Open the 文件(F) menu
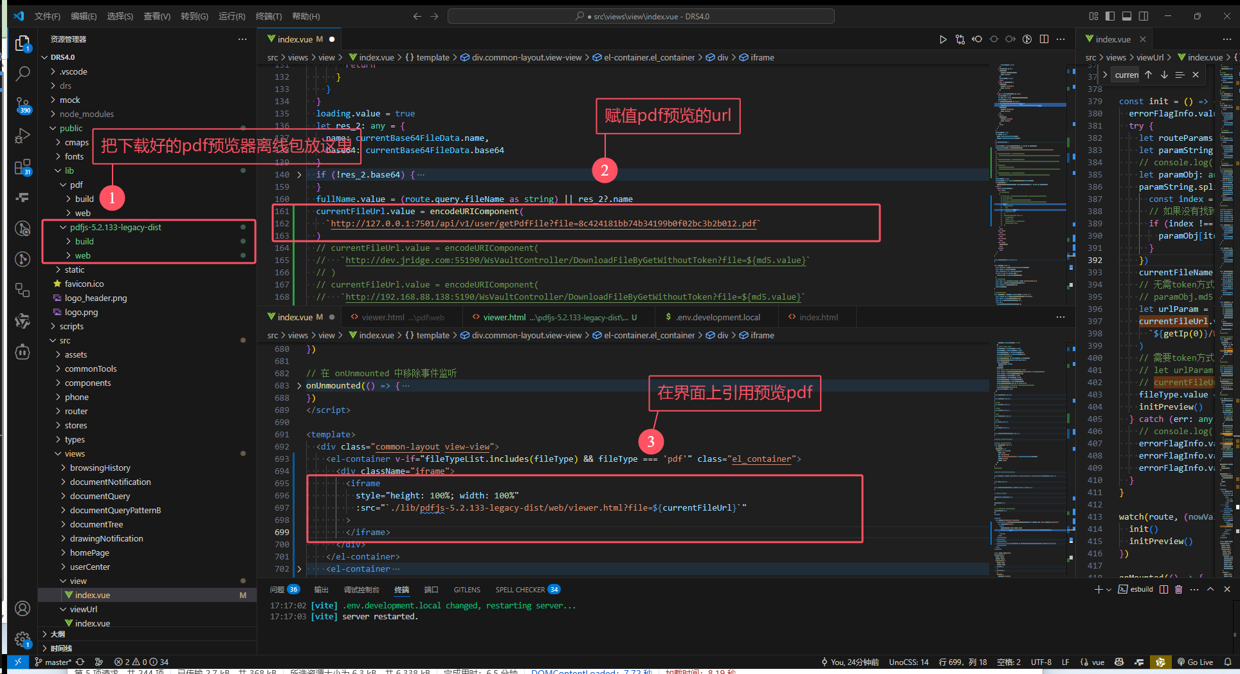 [x=47, y=16]
